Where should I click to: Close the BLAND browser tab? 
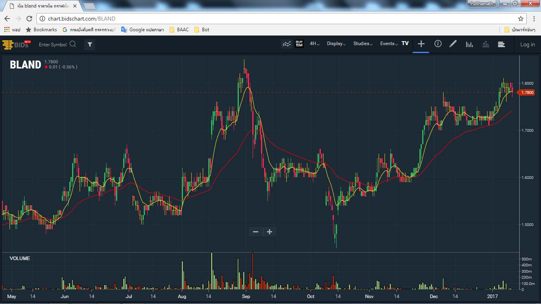(x=75, y=6)
